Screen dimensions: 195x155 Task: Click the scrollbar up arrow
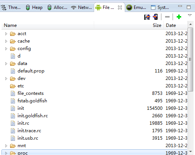point(191,24)
